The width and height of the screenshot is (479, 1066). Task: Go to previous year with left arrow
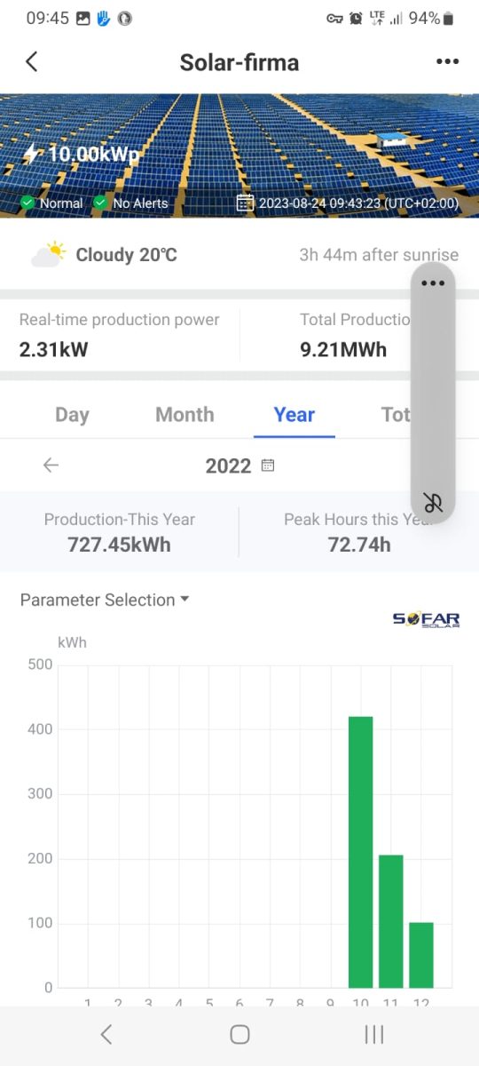click(x=51, y=465)
